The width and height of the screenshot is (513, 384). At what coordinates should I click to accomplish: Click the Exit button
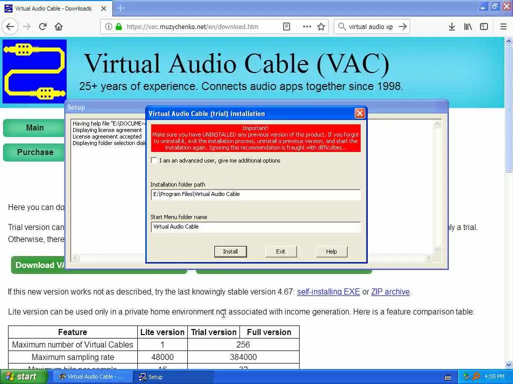281,251
